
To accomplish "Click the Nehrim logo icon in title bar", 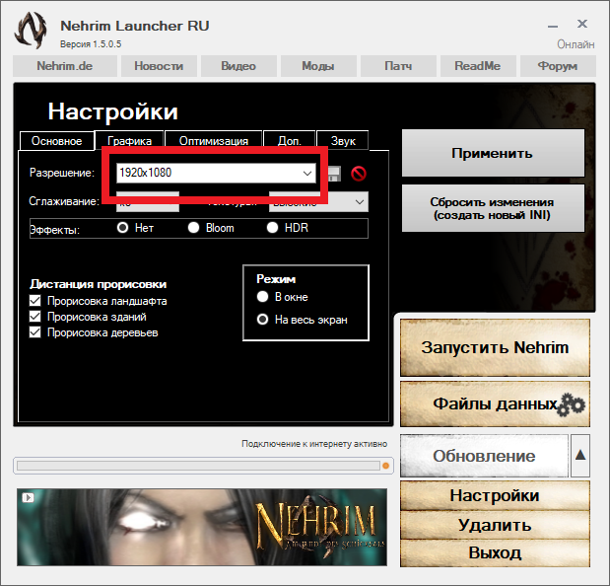I will 32,31.
